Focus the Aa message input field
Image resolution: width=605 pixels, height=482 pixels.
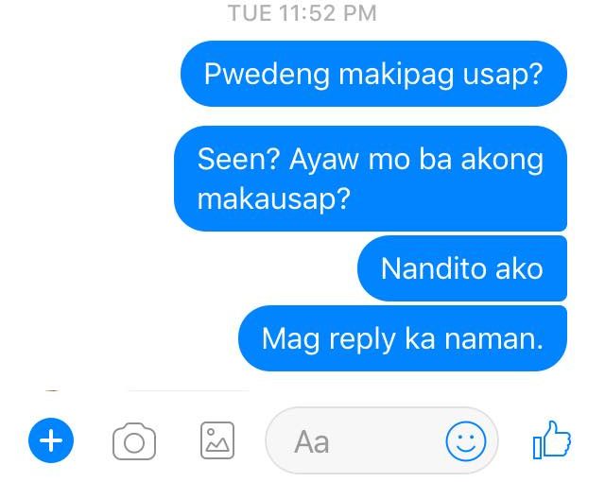[x=382, y=440]
